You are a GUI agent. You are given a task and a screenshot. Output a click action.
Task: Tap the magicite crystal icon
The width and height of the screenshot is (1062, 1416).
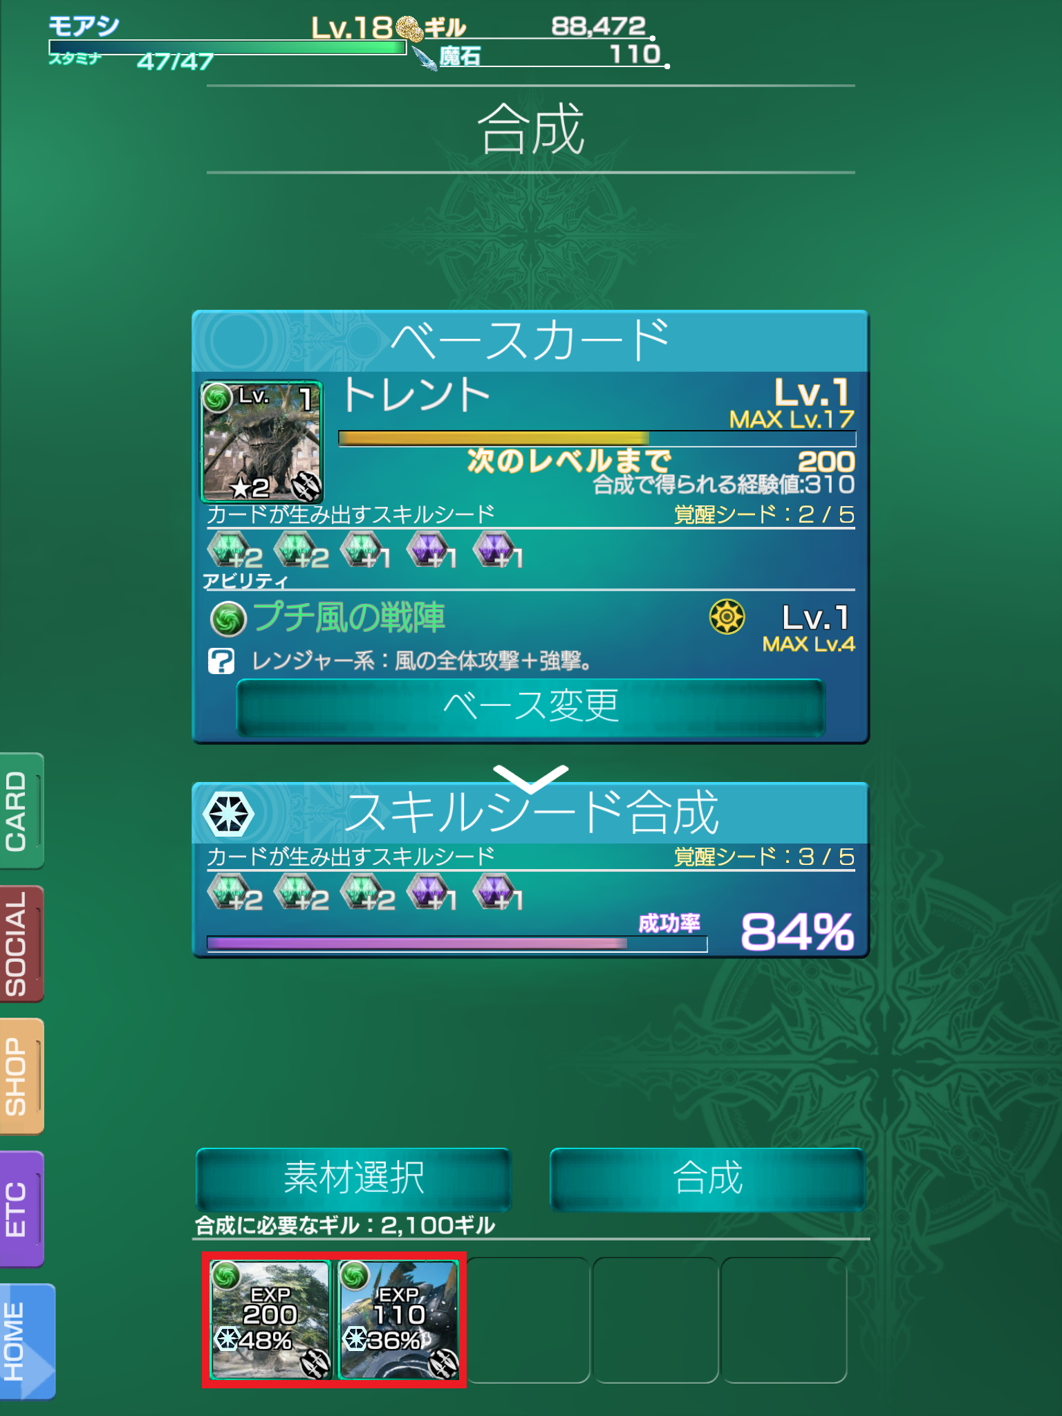click(425, 58)
